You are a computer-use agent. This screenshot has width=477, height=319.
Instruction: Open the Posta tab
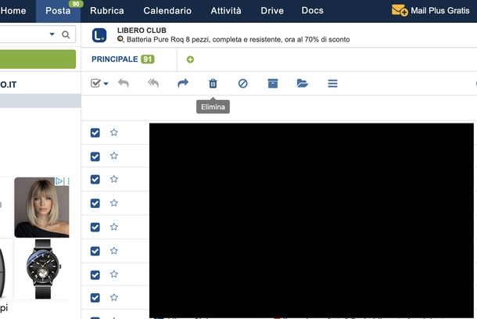[58, 11]
